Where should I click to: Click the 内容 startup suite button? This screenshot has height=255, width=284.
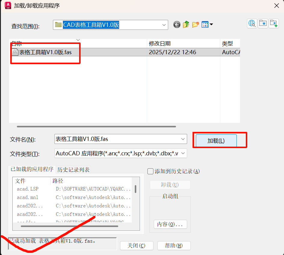pos(170,224)
